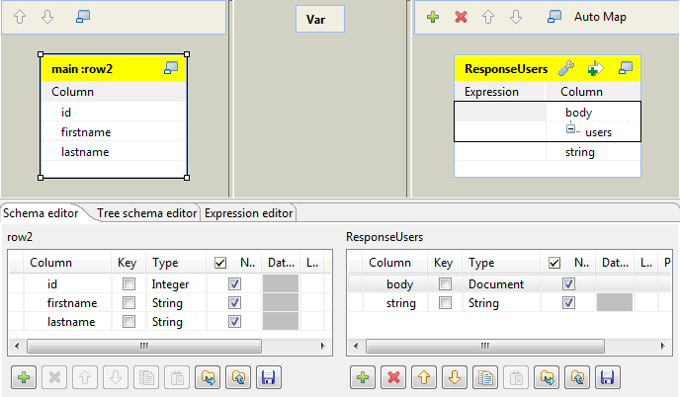Screen dimensions: 680x397
Task: Open Type cell showing Document for body
Action: coord(500,284)
